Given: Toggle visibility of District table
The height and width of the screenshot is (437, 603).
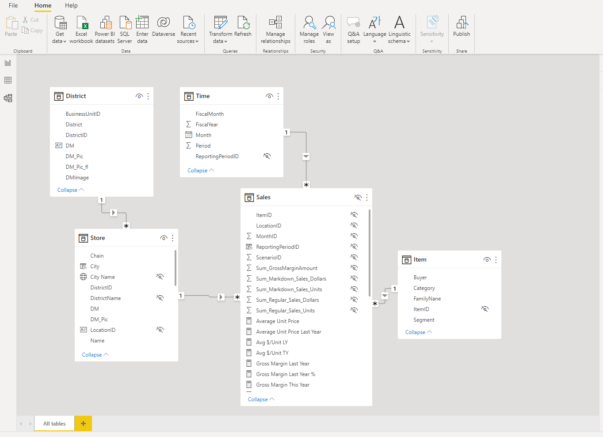Looking at the screenshot, I should coord(139,96).
